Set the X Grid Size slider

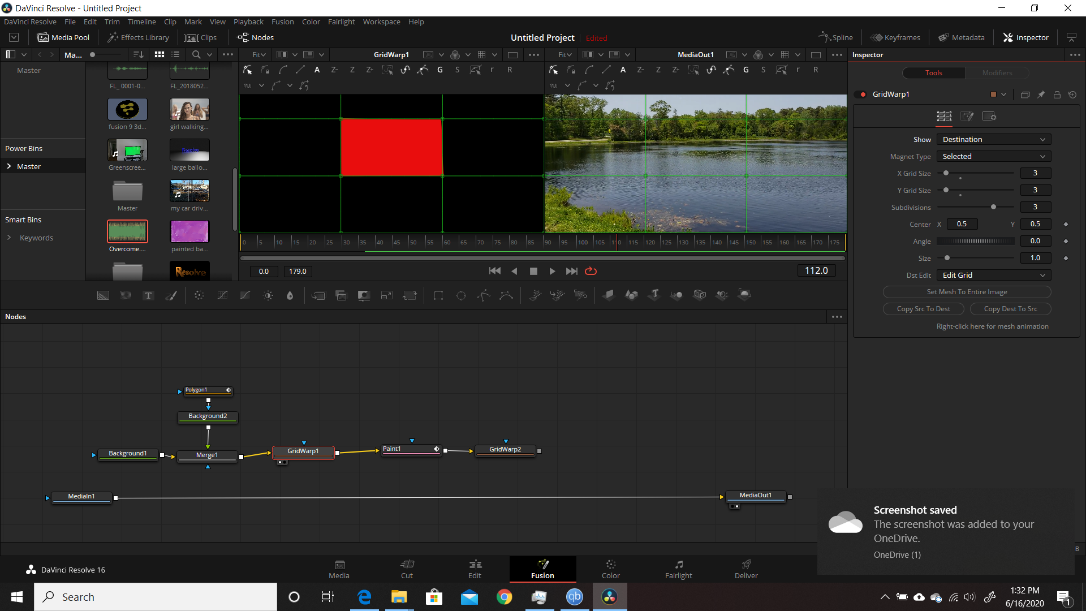pos(976,173)
